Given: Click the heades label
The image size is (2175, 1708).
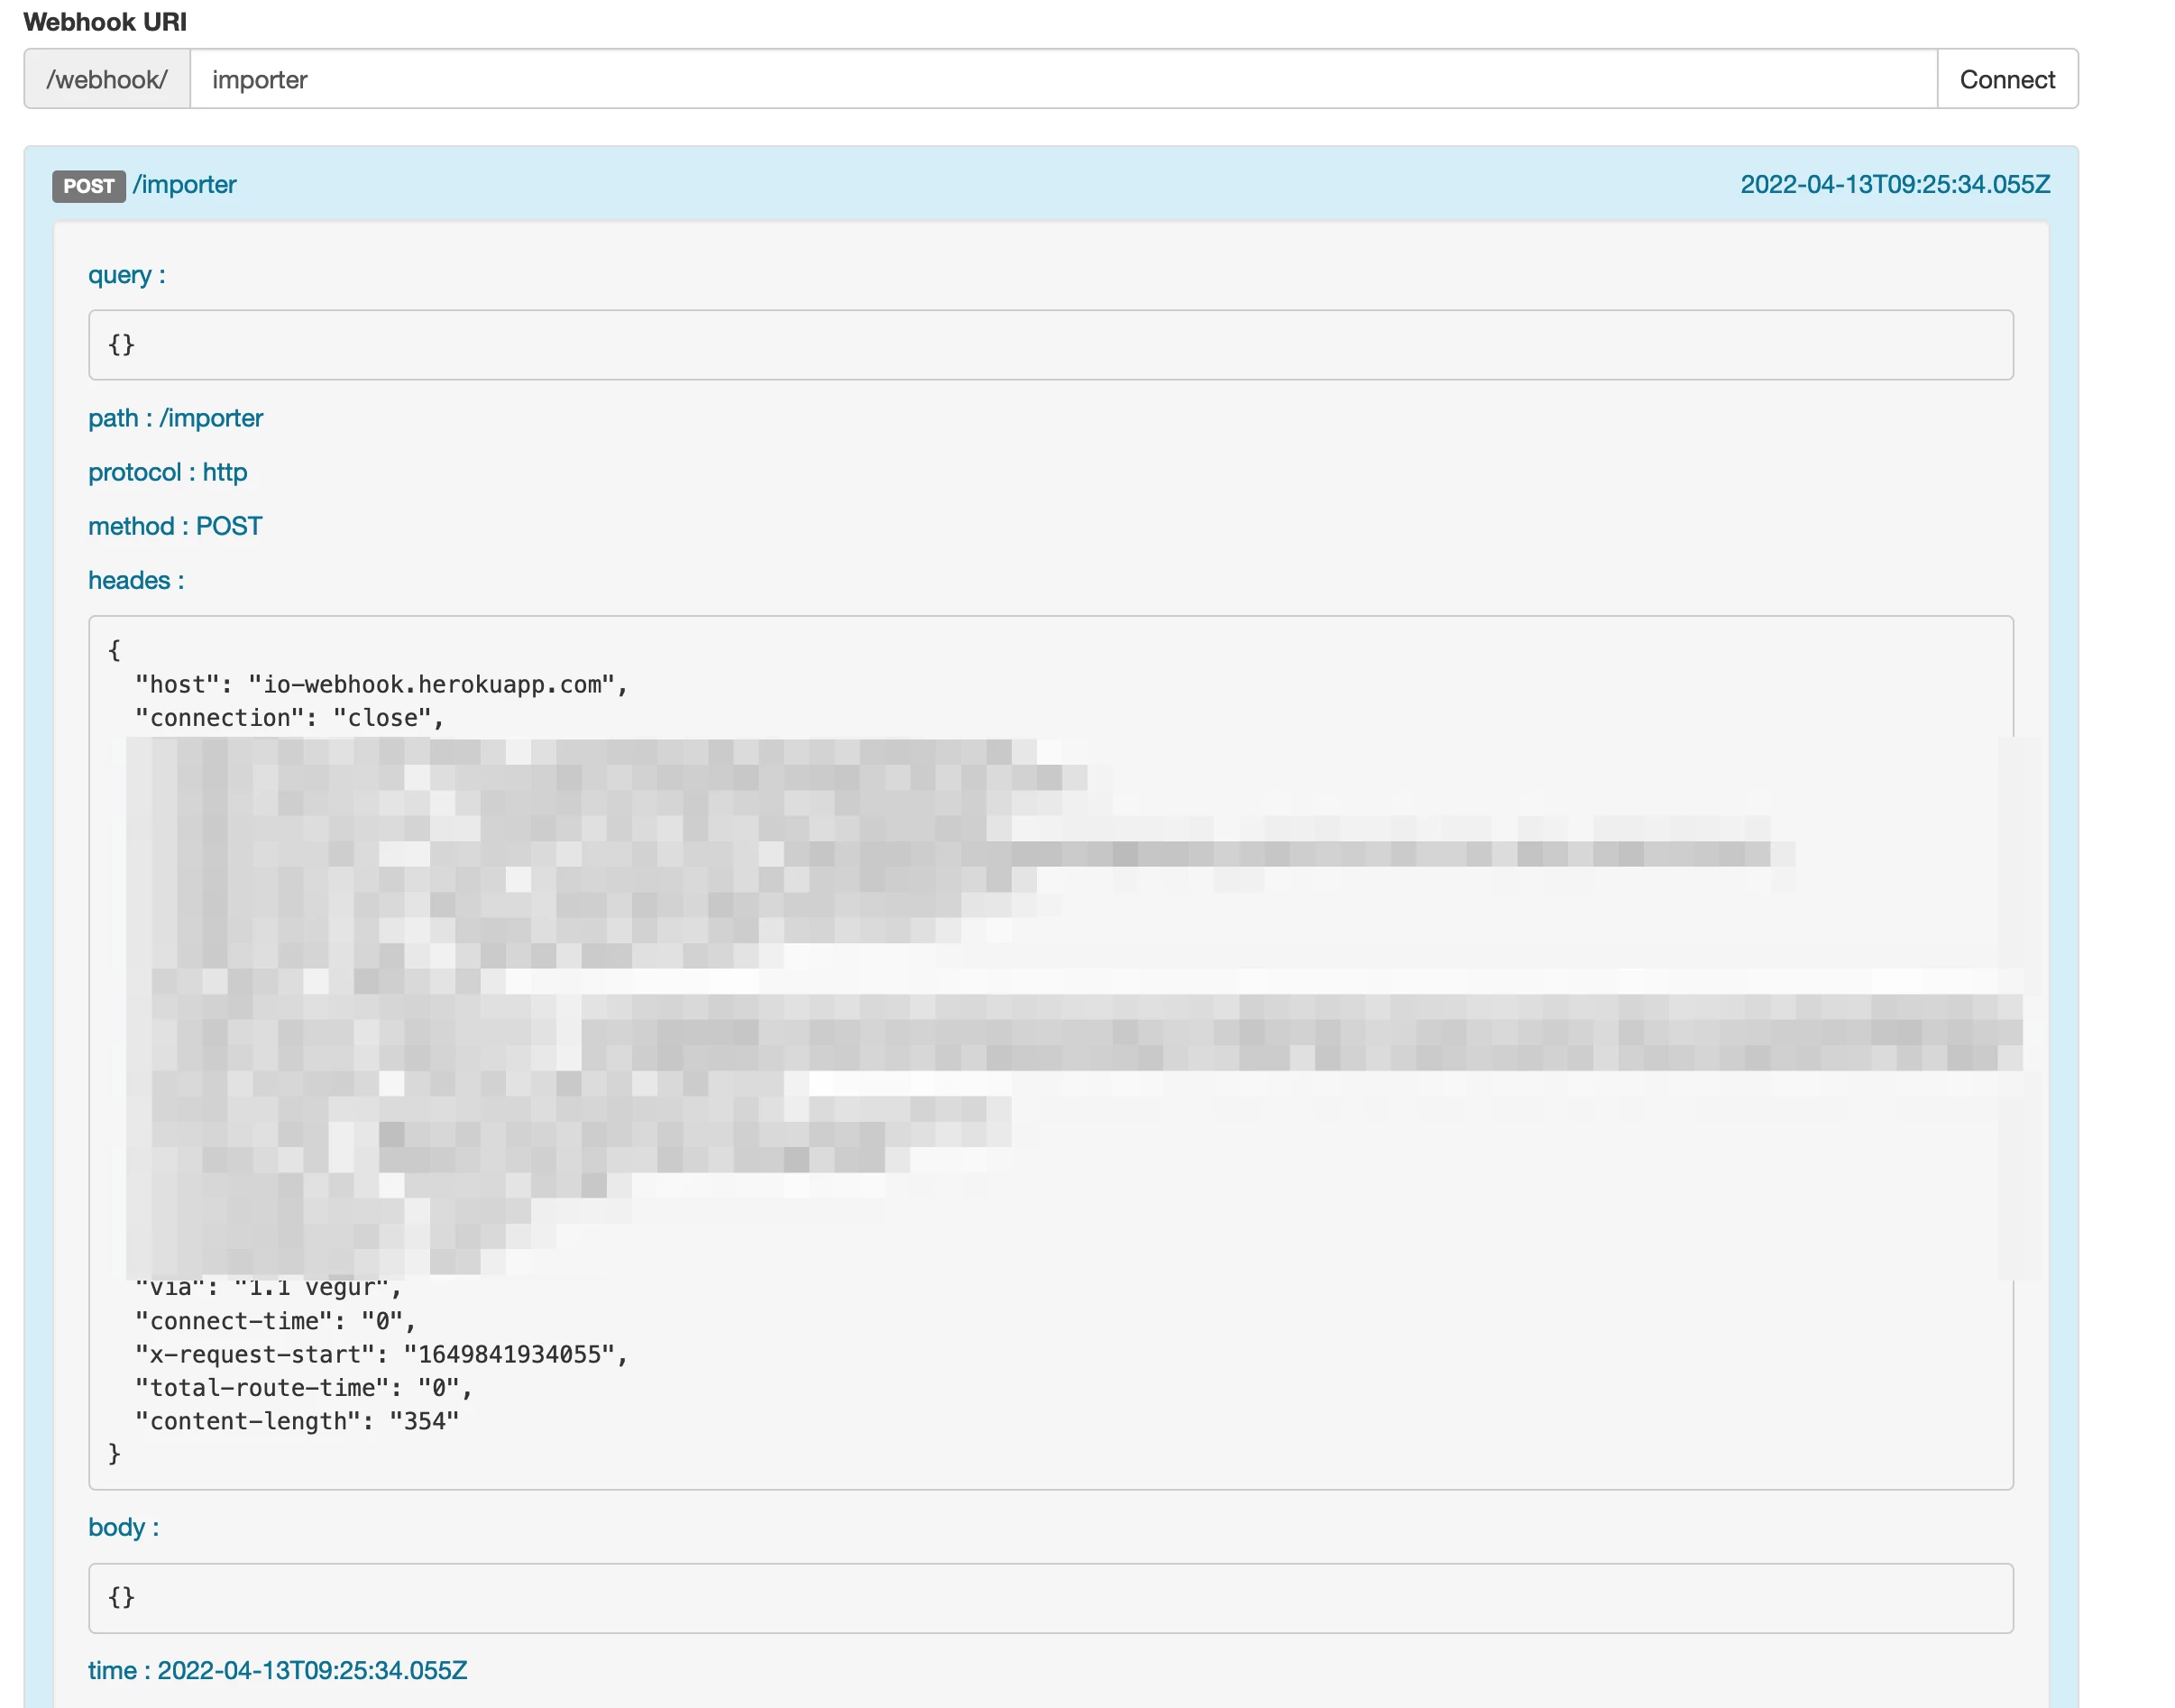Looking at the screenshot, I should click(x=136, y=580).
